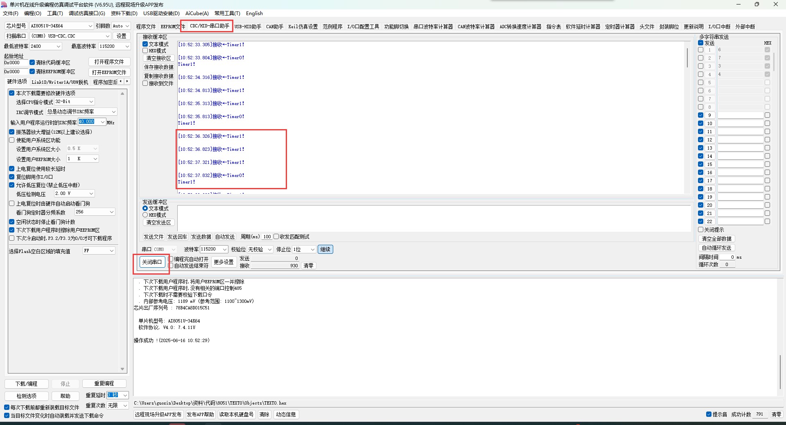Open the 文件(F) menu
The image size is (786, 425).
pos(11,13)
